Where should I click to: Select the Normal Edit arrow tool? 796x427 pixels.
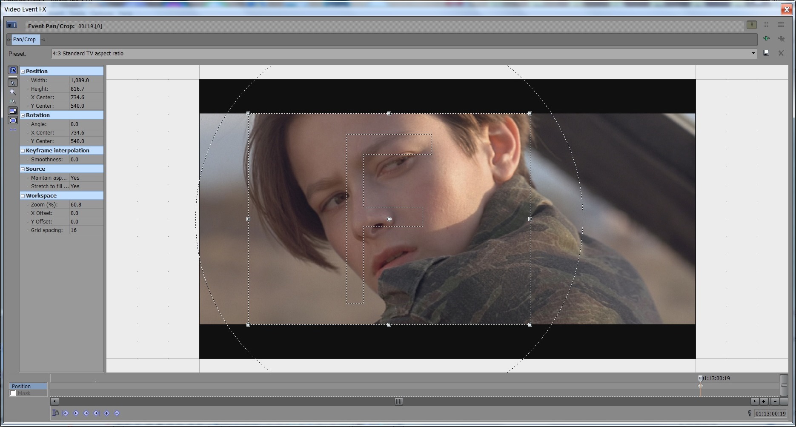(x=13, y=83)
